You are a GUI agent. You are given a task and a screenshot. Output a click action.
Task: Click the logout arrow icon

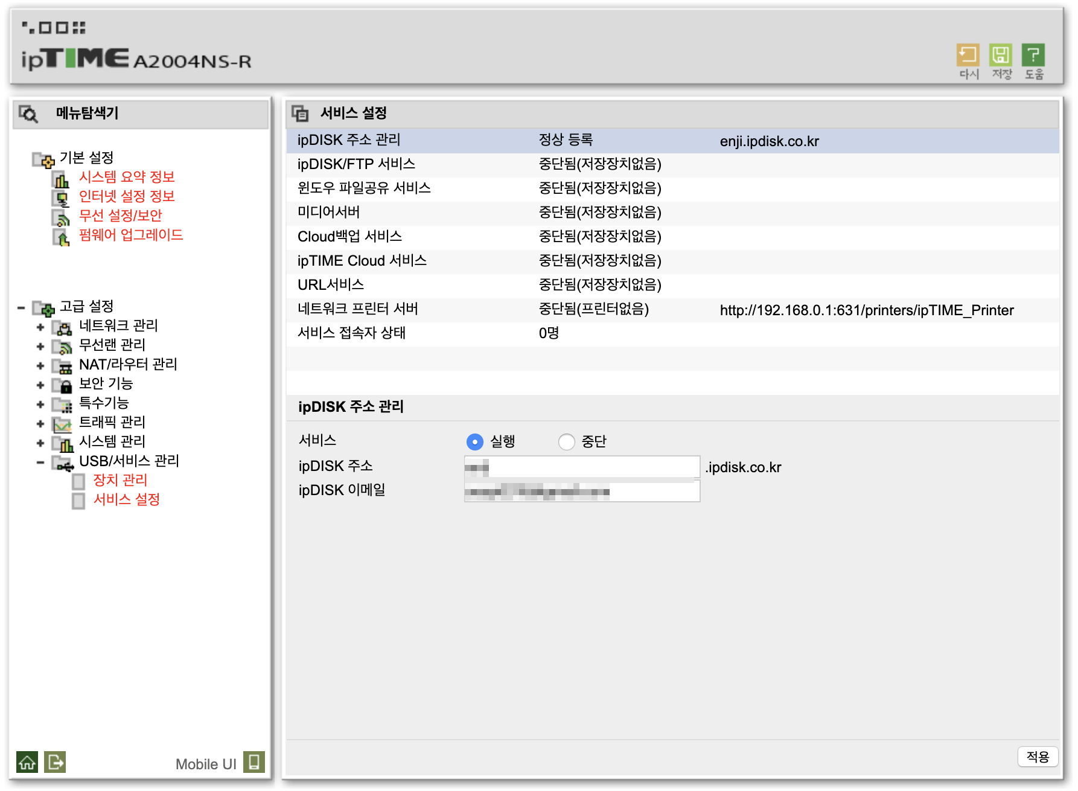55,762
